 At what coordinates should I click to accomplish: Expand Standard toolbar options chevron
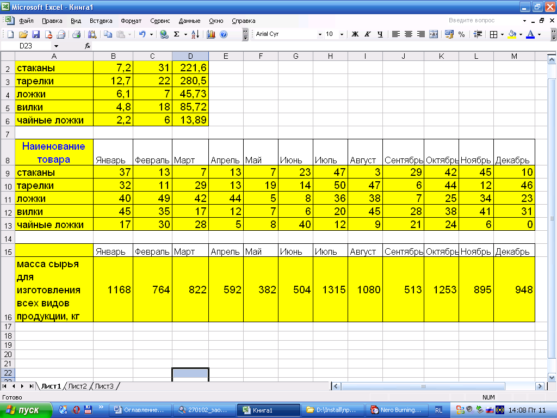pos(245,34)
